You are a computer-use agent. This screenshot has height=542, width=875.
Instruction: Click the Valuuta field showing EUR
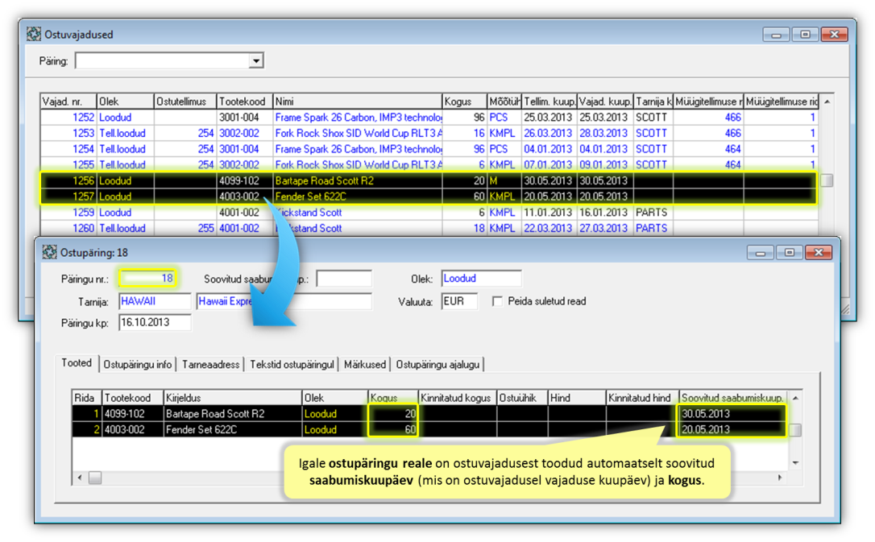(458, 301)
